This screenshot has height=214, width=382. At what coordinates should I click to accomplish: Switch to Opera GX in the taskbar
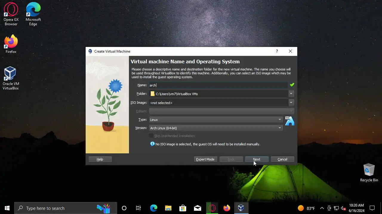[x=212, y=208]
